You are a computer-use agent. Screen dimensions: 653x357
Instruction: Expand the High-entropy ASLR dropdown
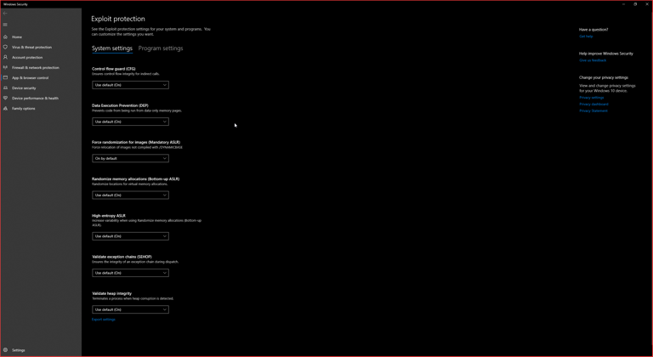[x=130, y=236]
